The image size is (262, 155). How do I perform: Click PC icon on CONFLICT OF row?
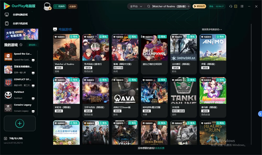(33, 86)
